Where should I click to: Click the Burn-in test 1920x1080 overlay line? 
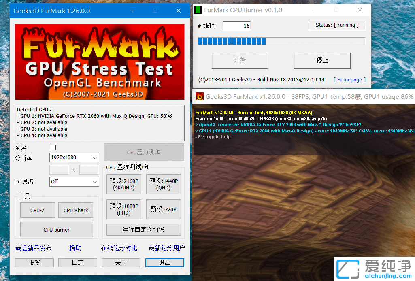click(x=254, y=113)
